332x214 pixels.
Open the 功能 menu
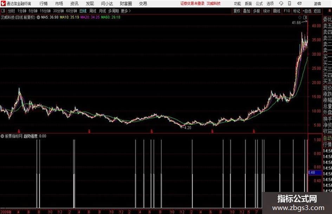(x=237, y=4)
